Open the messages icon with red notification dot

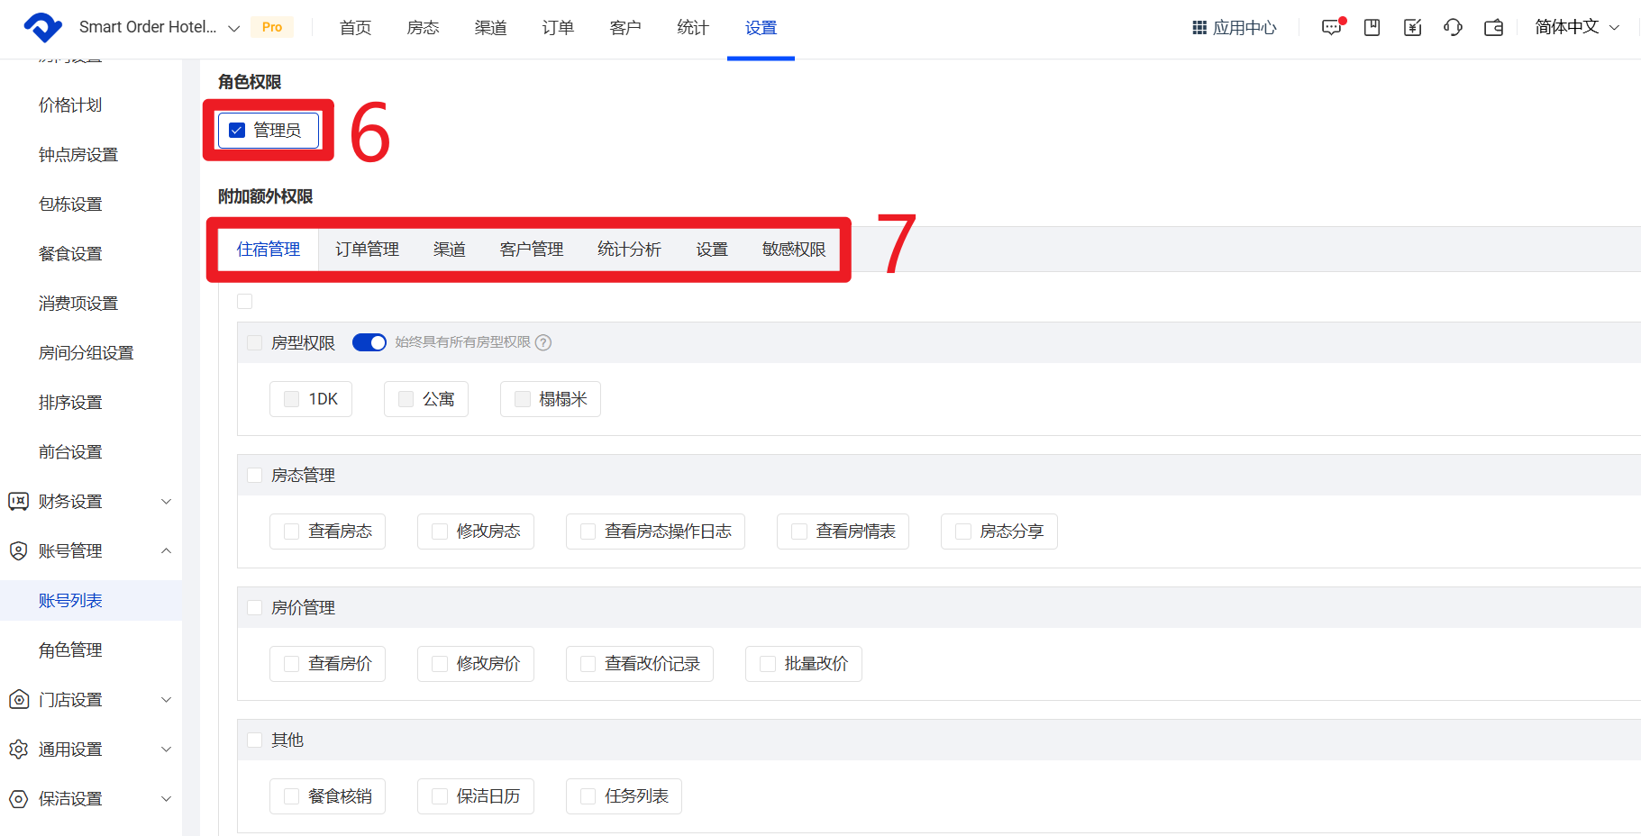(x=1331, y=28)
